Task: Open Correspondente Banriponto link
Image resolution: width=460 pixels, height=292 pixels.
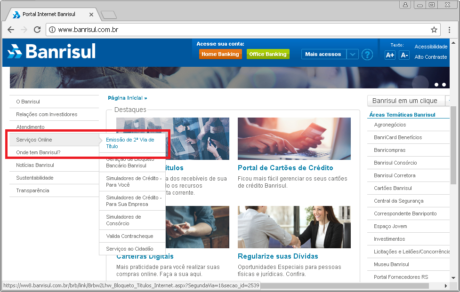Action: (x=405, y=213)
